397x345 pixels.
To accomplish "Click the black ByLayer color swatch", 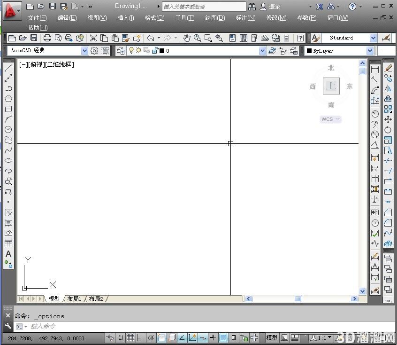I will pos(309,51).
